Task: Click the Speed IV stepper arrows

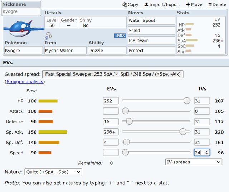Action: click(x=206, y=153)
